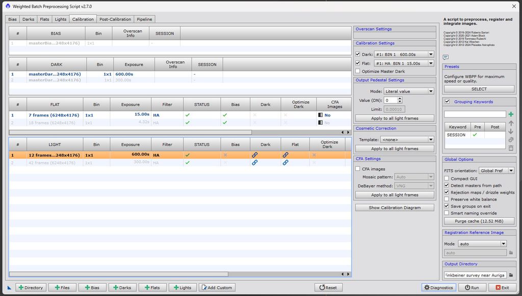The width and height of the screenshot is (522, 296).
Task: Click dark link icon in 42 frames row
Action: (255, 162)
